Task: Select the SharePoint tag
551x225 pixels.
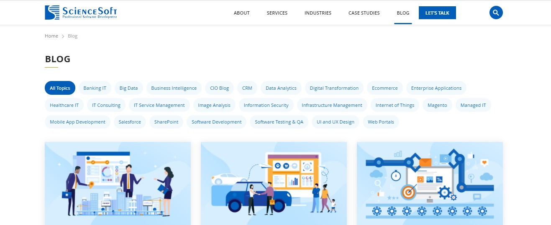Action: pos(166,122)
